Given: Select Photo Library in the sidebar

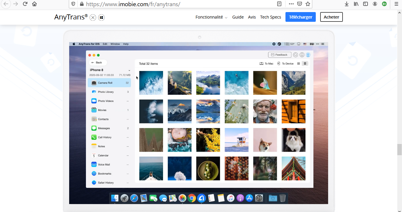Looking at the screenshot, I should (109, 92).
